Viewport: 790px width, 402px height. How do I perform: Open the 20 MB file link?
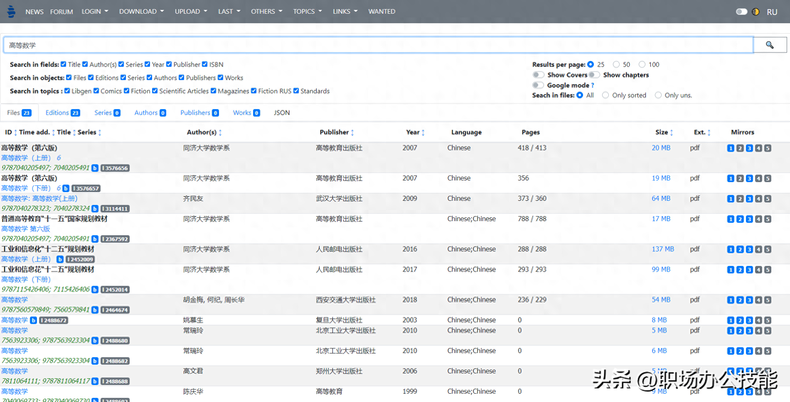(x=661, y=148)
